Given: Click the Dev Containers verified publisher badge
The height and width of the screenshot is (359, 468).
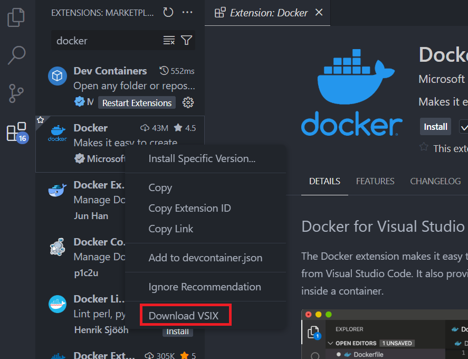Looking at the screenshot, I should click(x=79, y=101).
